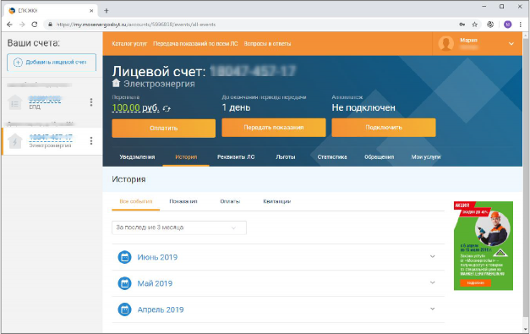Click the 100,00 руб. overpayment amount
The height and width of the screenshot is (334, 530).
click(x=135, y=108)
